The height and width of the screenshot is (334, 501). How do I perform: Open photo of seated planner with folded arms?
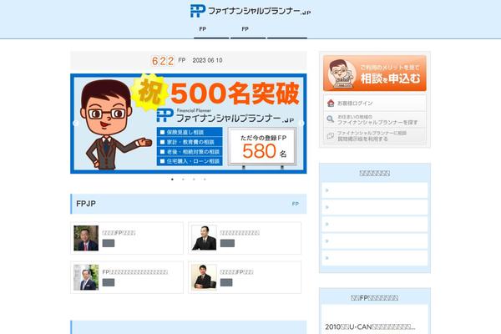tap(204, 277)
